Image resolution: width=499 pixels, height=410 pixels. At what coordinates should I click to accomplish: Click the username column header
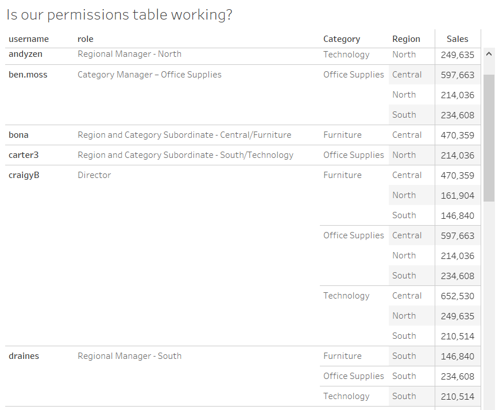pos(29,39)
